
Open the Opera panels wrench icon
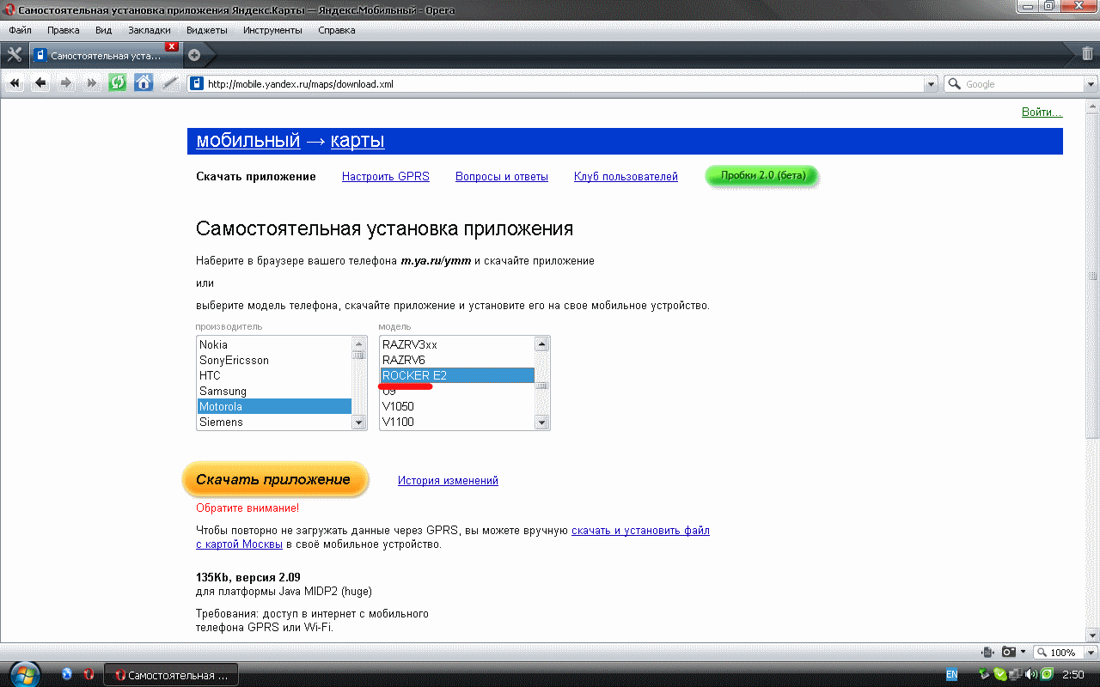(14, 55)
